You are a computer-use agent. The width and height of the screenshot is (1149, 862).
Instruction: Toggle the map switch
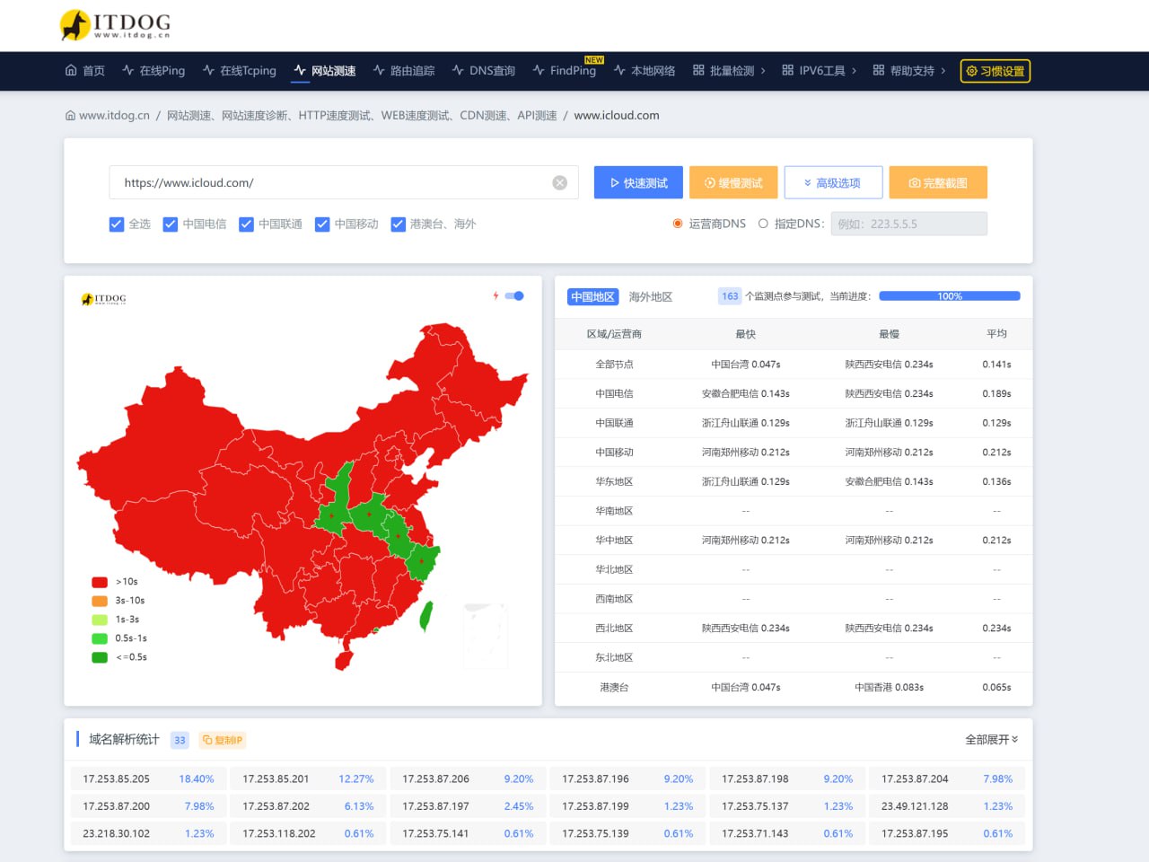coord(514,295)
